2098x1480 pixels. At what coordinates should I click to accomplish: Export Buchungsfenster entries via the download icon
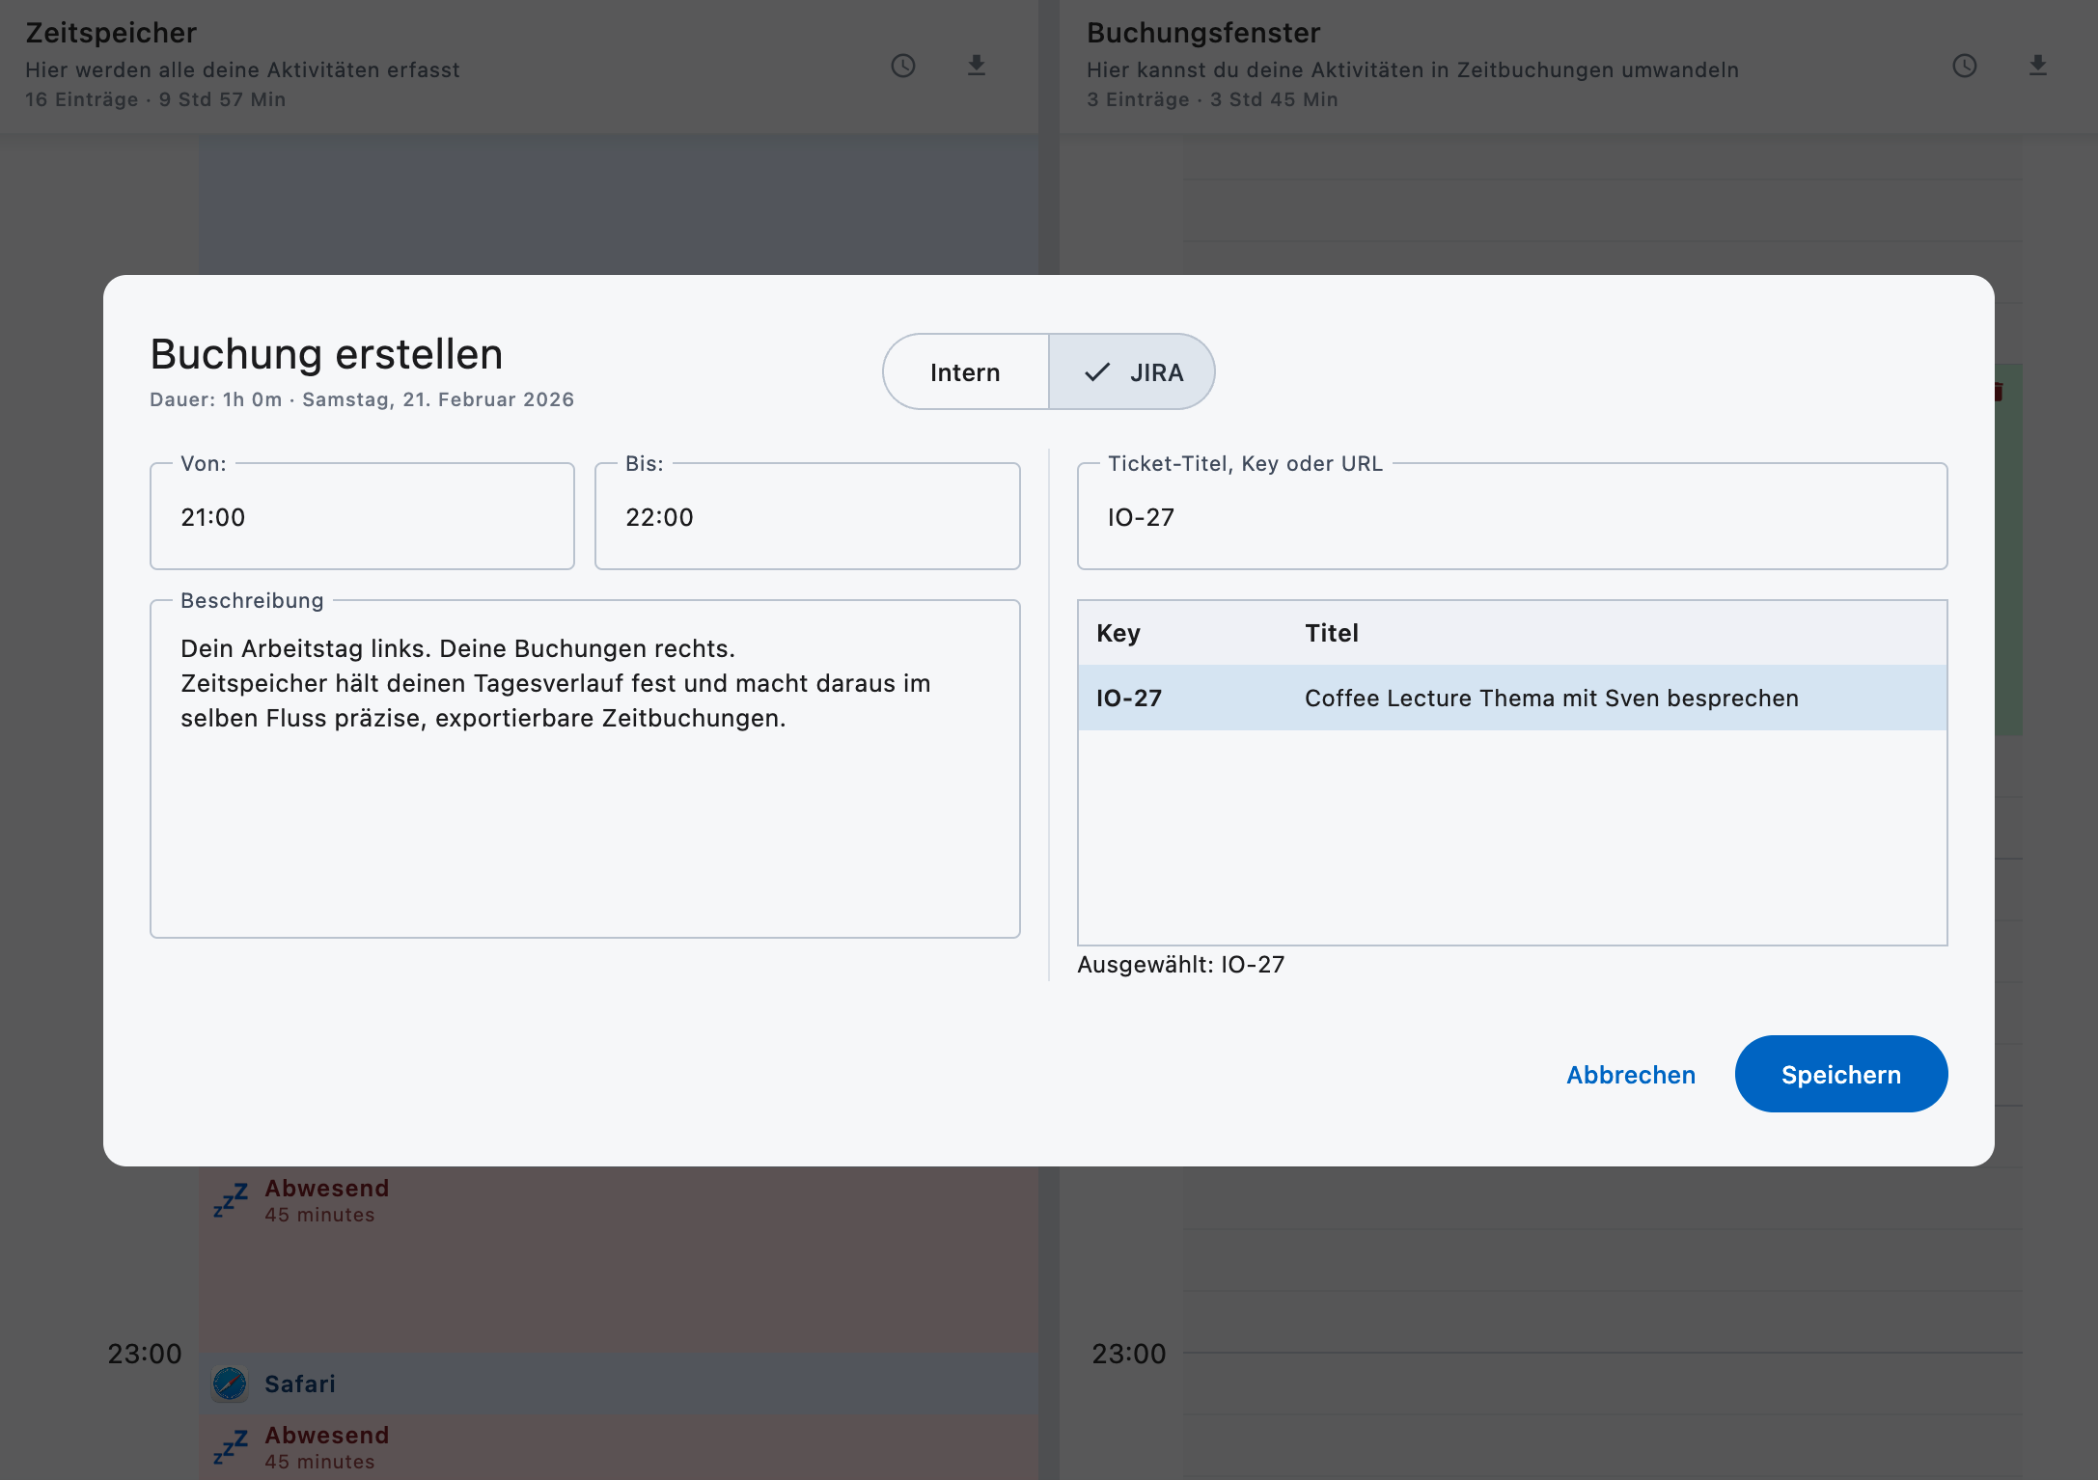point(2038,66)
